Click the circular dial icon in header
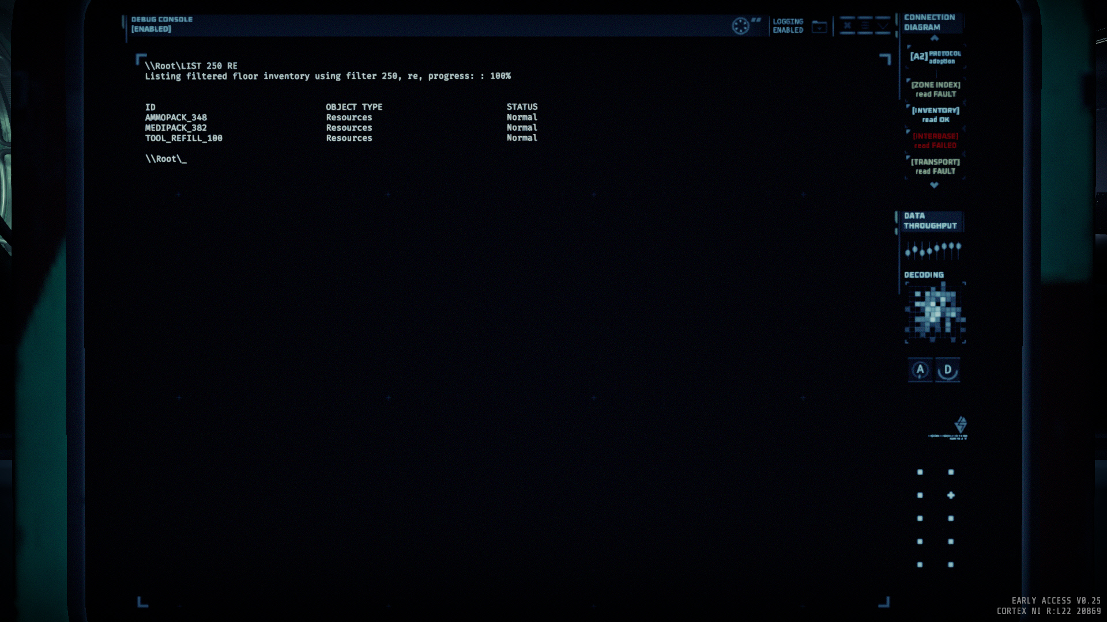Viewport: 1107px width, 622px height. click(x=740, y=26)
